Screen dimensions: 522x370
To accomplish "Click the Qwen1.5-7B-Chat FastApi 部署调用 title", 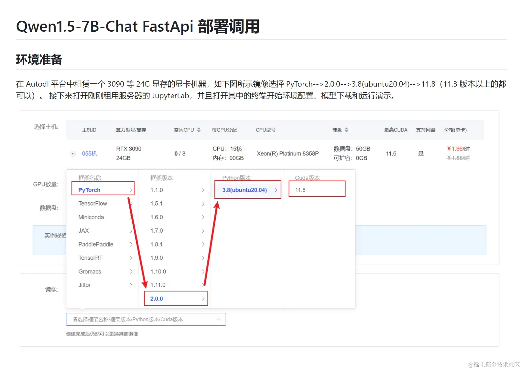I will point(138,26).
